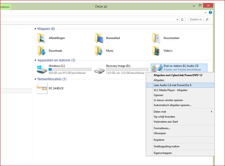225x166 pixels.
Task: Maximize the Deze pc window
Action: point(200,6)
